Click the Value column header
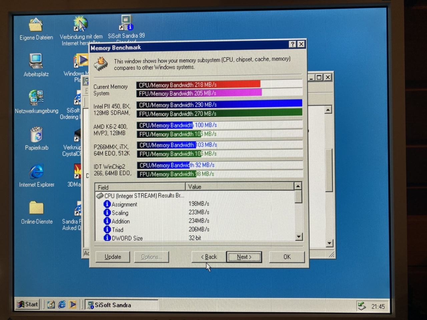This screenshot has width=427, height=320. (240, 187)
